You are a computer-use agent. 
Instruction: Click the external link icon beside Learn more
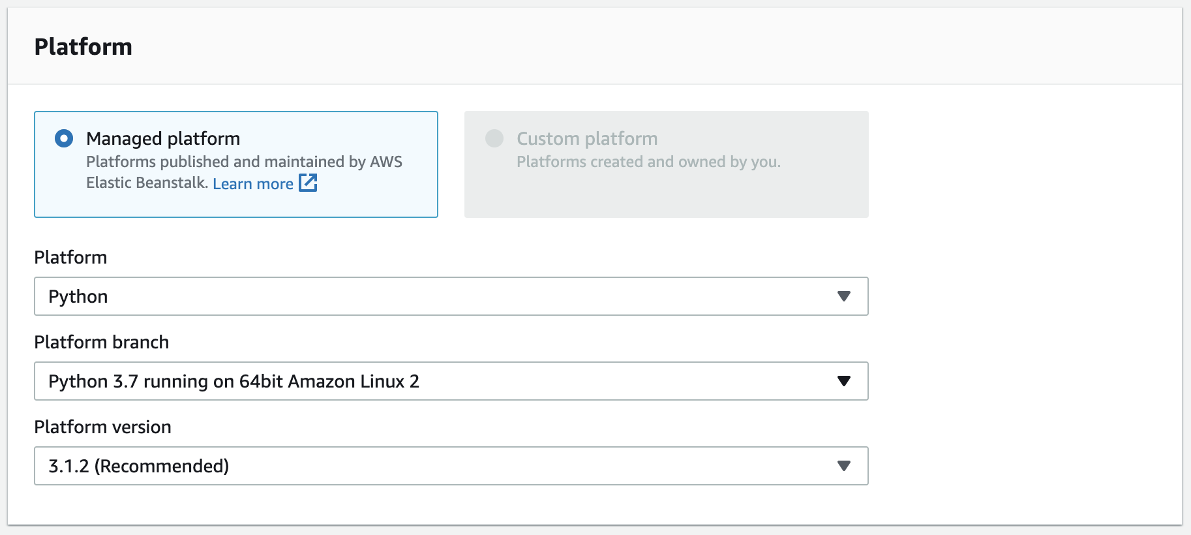[x=308, y=183]
